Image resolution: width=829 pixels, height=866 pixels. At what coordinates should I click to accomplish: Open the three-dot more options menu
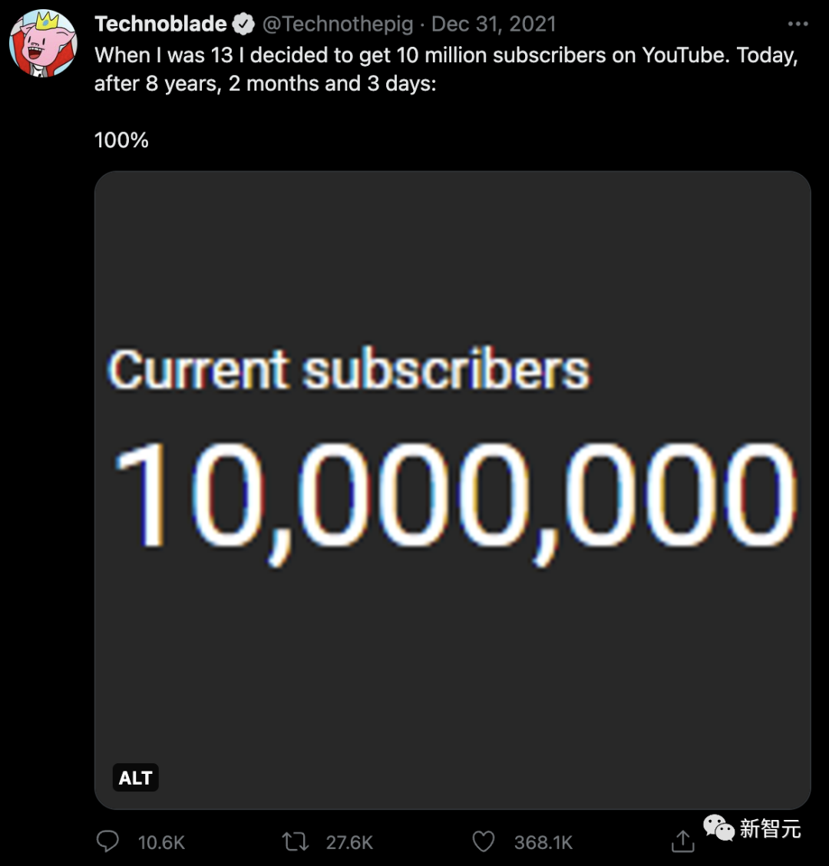pos(798,25)
